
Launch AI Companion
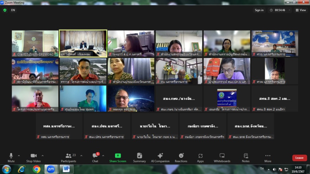pyautogui.click(x=160, y=157)
